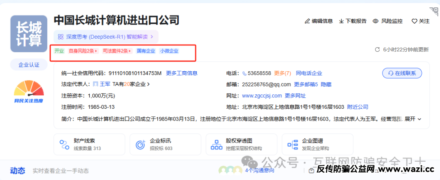Open DeepSeek-R1 智能解读 banner
Viewport: 440px width, 180px height.
click(106, 37)
